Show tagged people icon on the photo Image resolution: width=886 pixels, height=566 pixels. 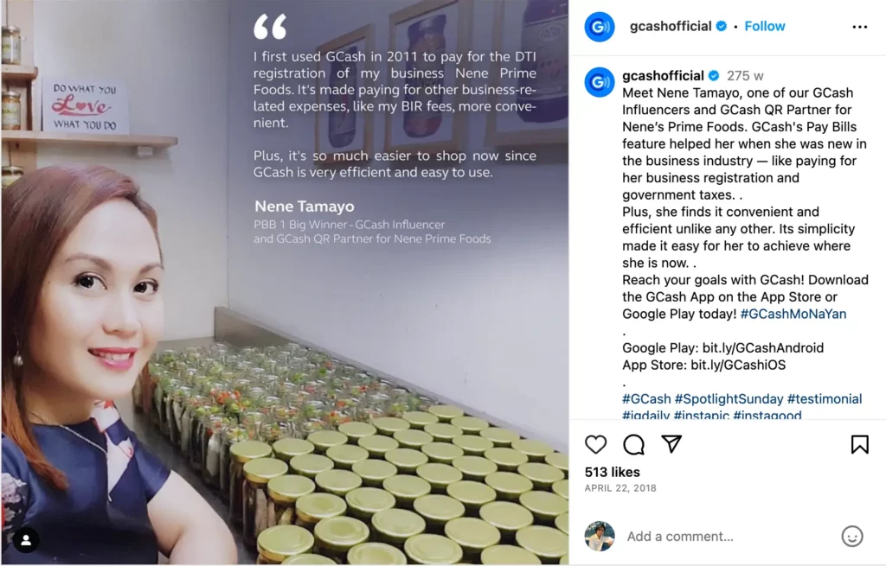coord(26,540)
